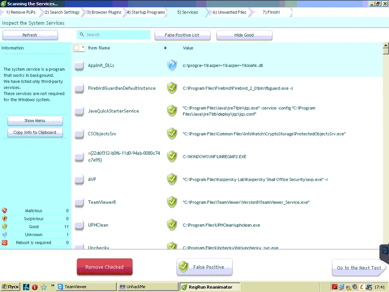Check the CSObjectsSrv checkbox

(79, 134)
